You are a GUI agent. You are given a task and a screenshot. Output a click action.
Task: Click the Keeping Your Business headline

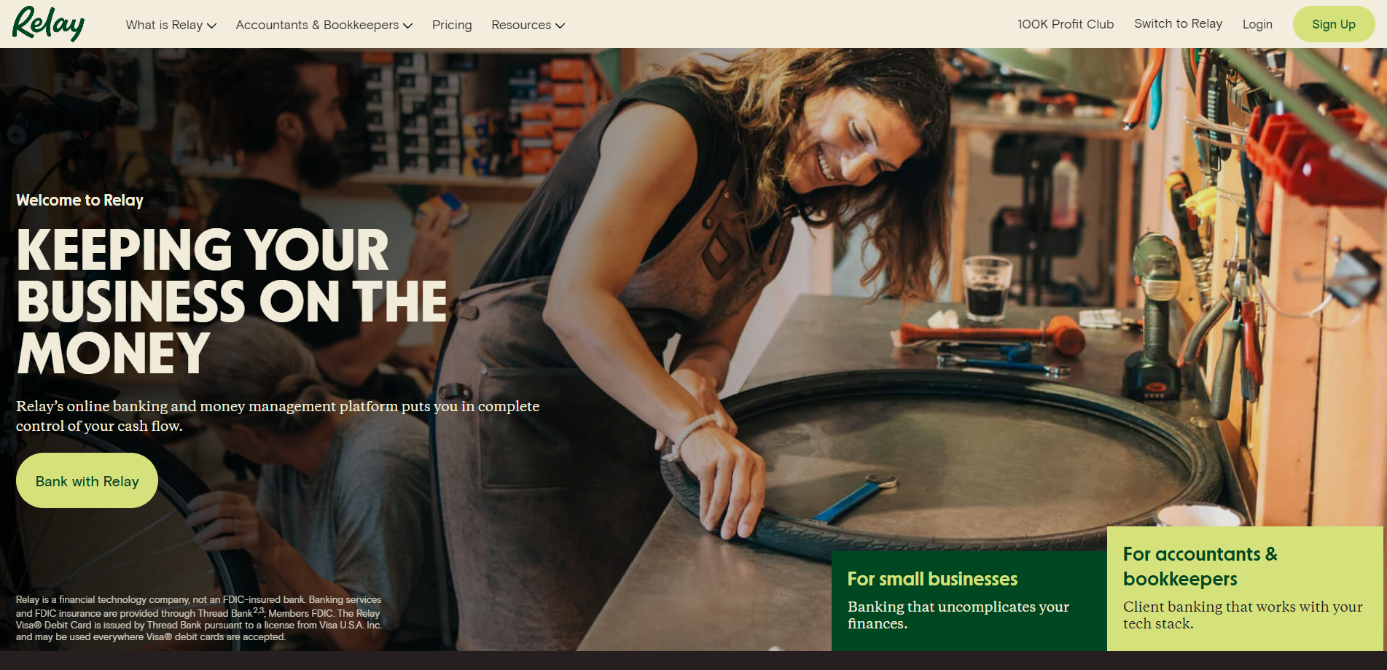coord(232,301)
